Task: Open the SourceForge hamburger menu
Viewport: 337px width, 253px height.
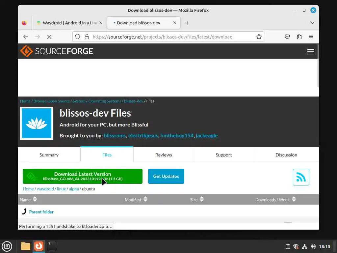Action: pos(310,52)
